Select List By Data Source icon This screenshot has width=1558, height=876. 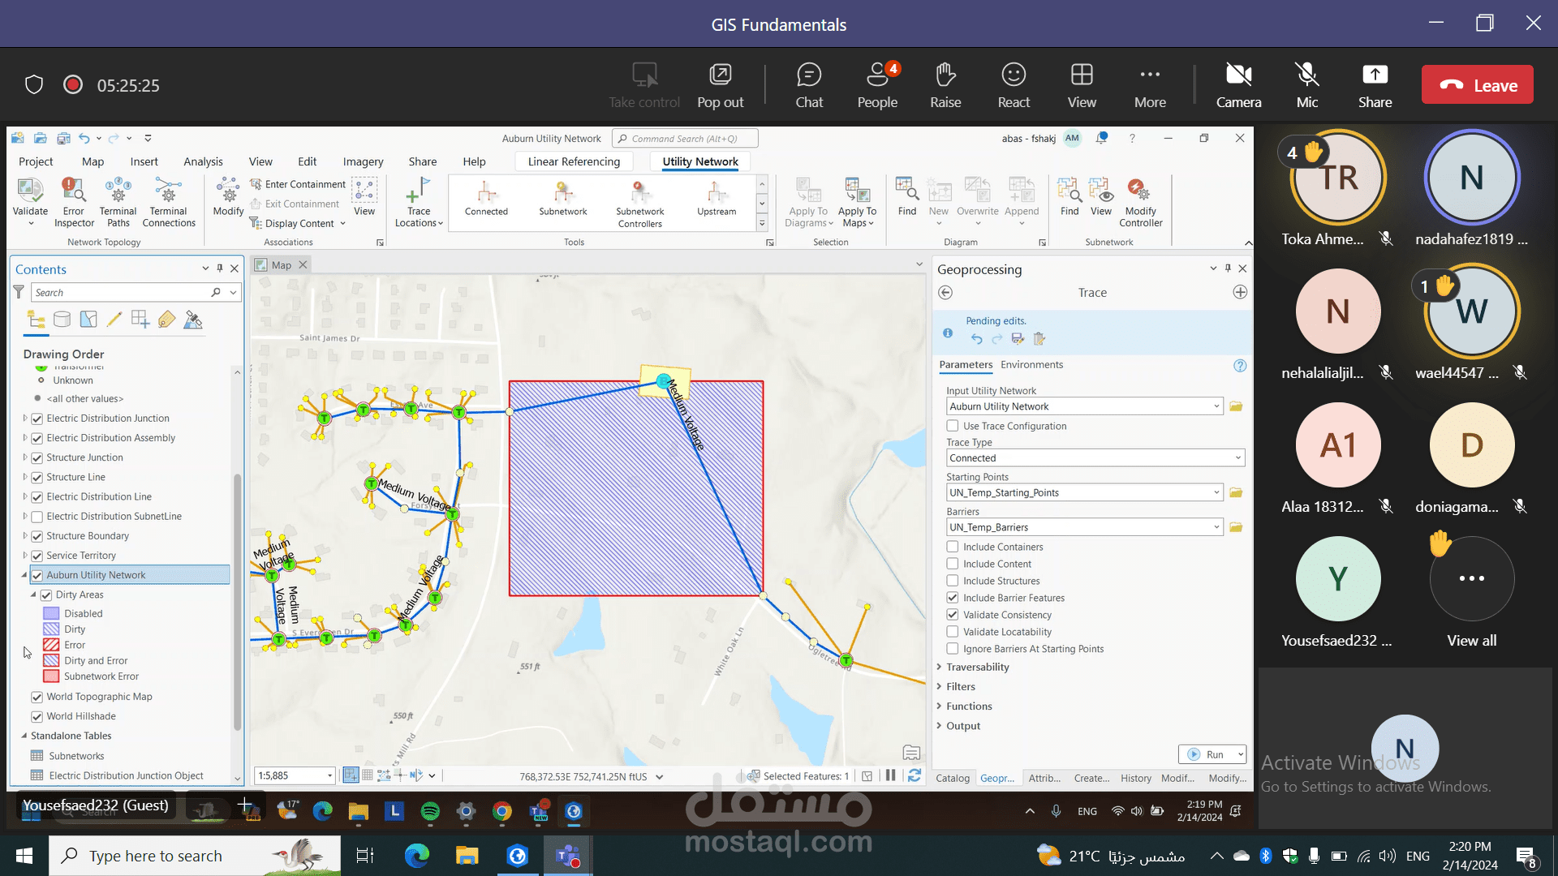click(x=62, y=320)
